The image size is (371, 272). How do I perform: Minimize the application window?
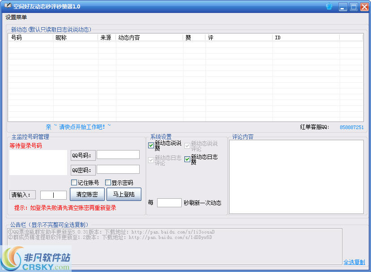[343, 7]
